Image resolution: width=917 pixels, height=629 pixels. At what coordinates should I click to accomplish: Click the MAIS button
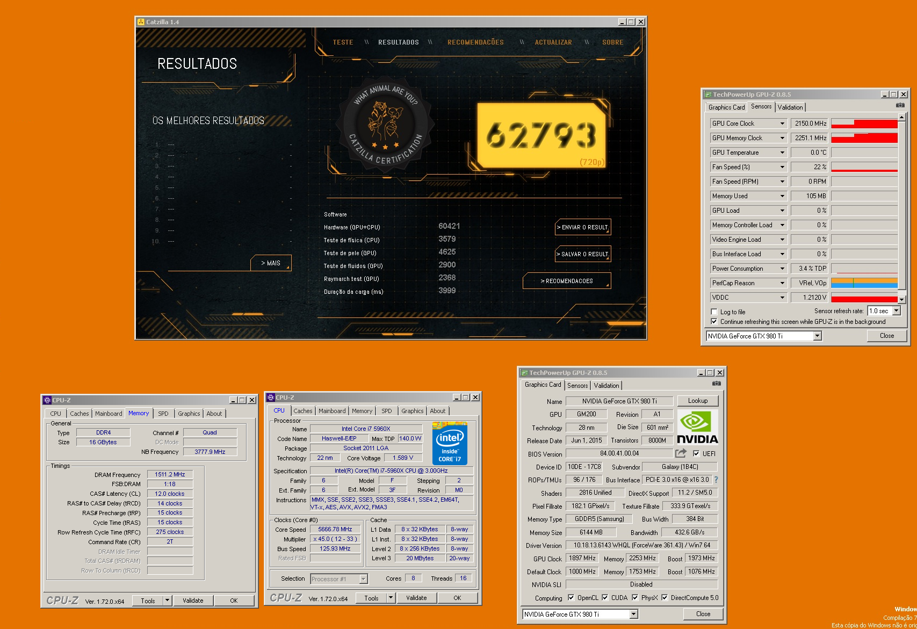(x=271, y=263)
